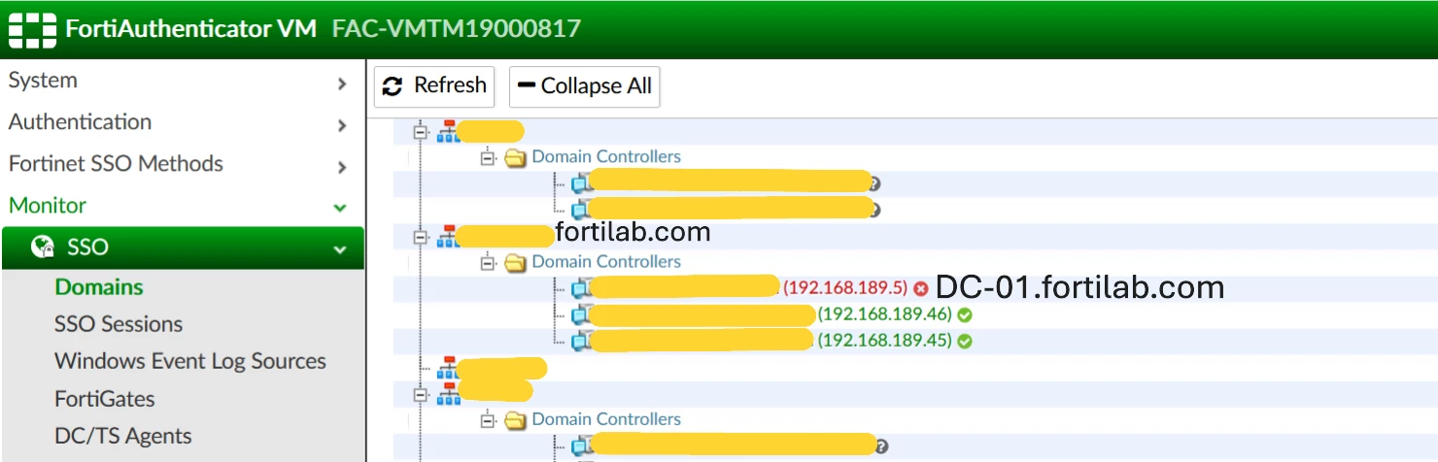Expand the Authentication menu chevron
Image resolution: width=1438 pixels, height=462 pixels.
[341, 125]
